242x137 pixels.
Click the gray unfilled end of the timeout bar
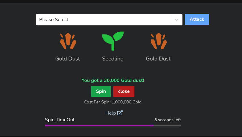pyautogui.click(x=167, y=126)
